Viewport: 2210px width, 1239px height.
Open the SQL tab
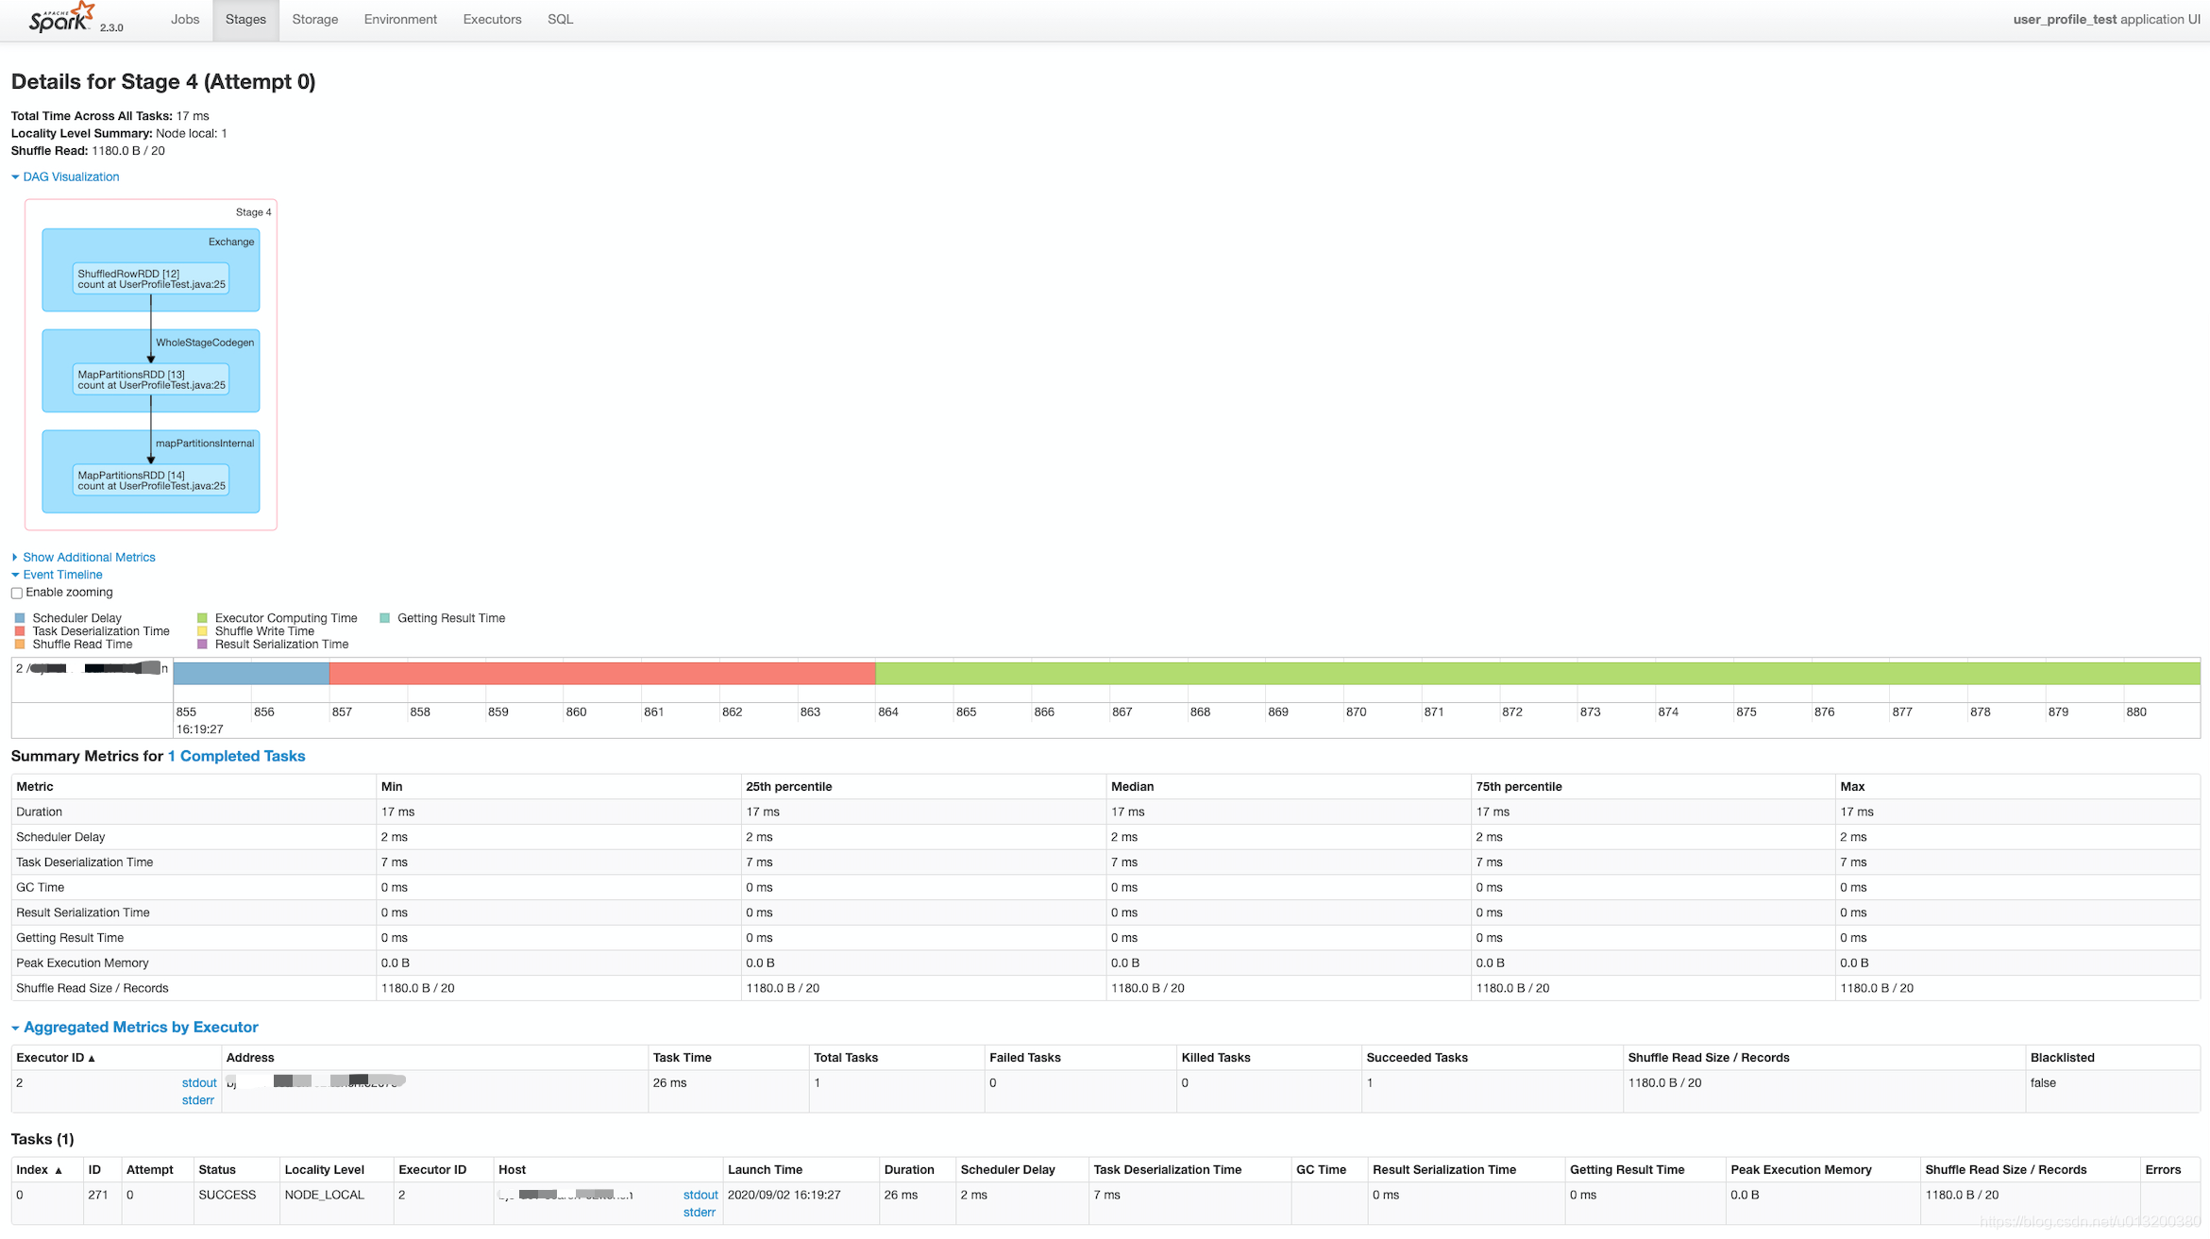[560, 20]
